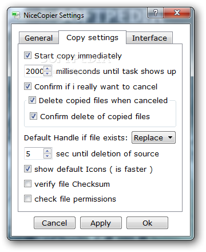Image resolution: width=206 pixels, height=252 pixels.
Task: Uncheck Start copy immediately
Action: [27, 56]
